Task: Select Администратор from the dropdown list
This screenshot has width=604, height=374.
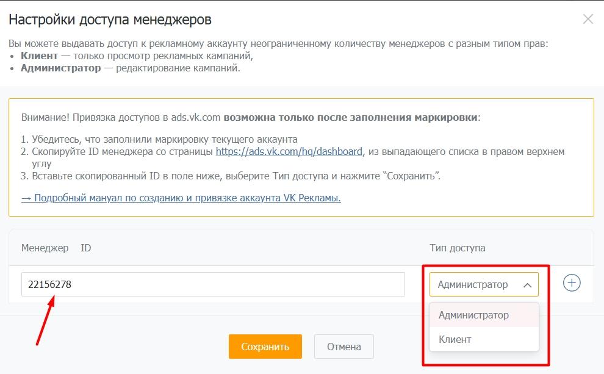Action: click(x=473, y=315)
